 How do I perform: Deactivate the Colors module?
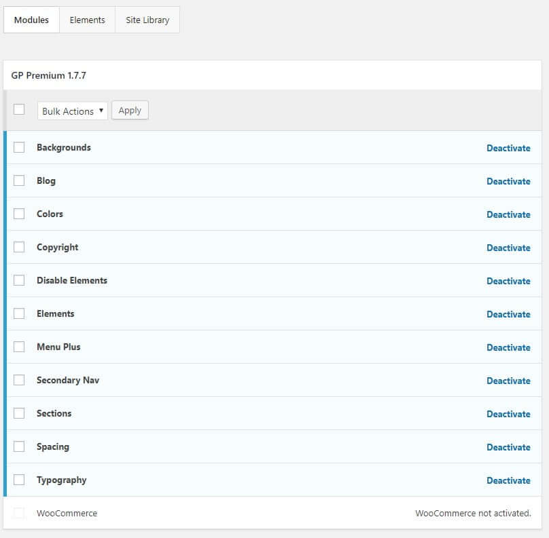(x=508, y=214)
